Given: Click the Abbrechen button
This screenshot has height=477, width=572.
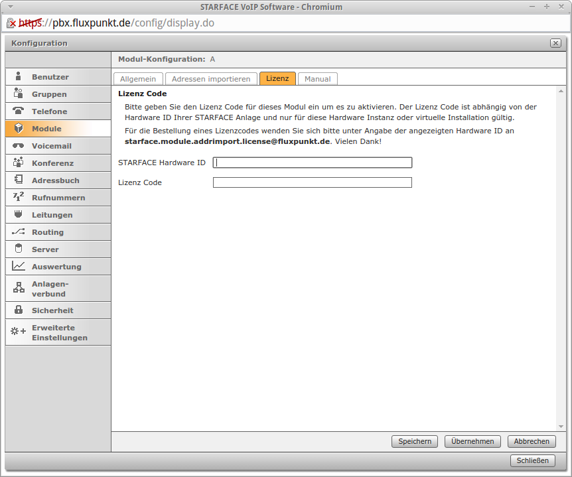Looking at the screenshot, I should pos(532,441).
